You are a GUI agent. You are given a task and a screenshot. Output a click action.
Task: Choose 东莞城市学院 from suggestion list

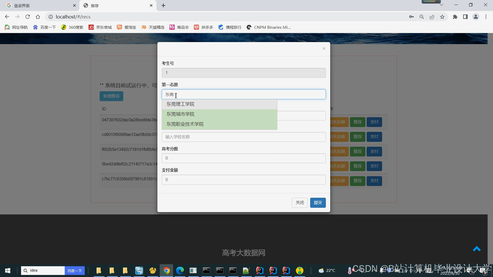pos(181,114)
